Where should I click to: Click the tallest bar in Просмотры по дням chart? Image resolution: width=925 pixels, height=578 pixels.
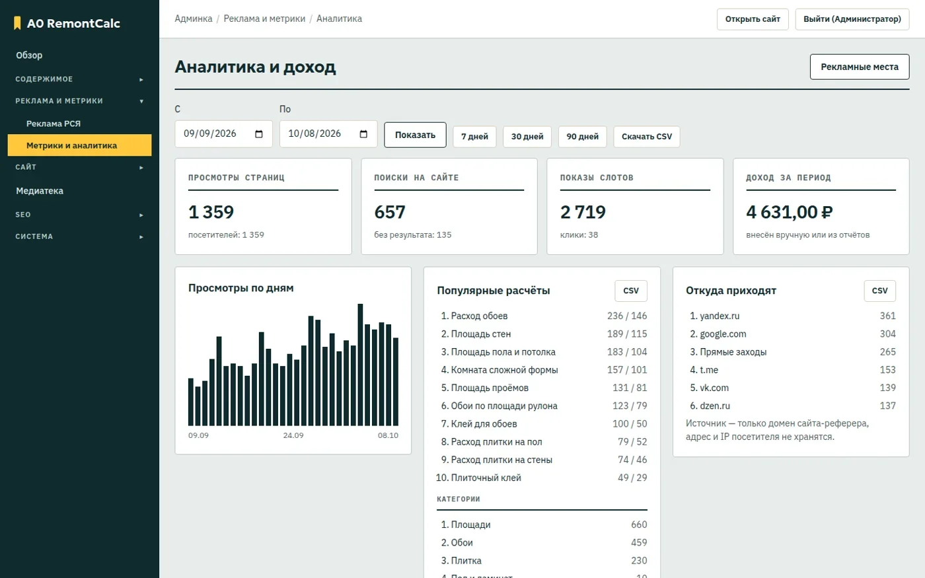(360, 365)
